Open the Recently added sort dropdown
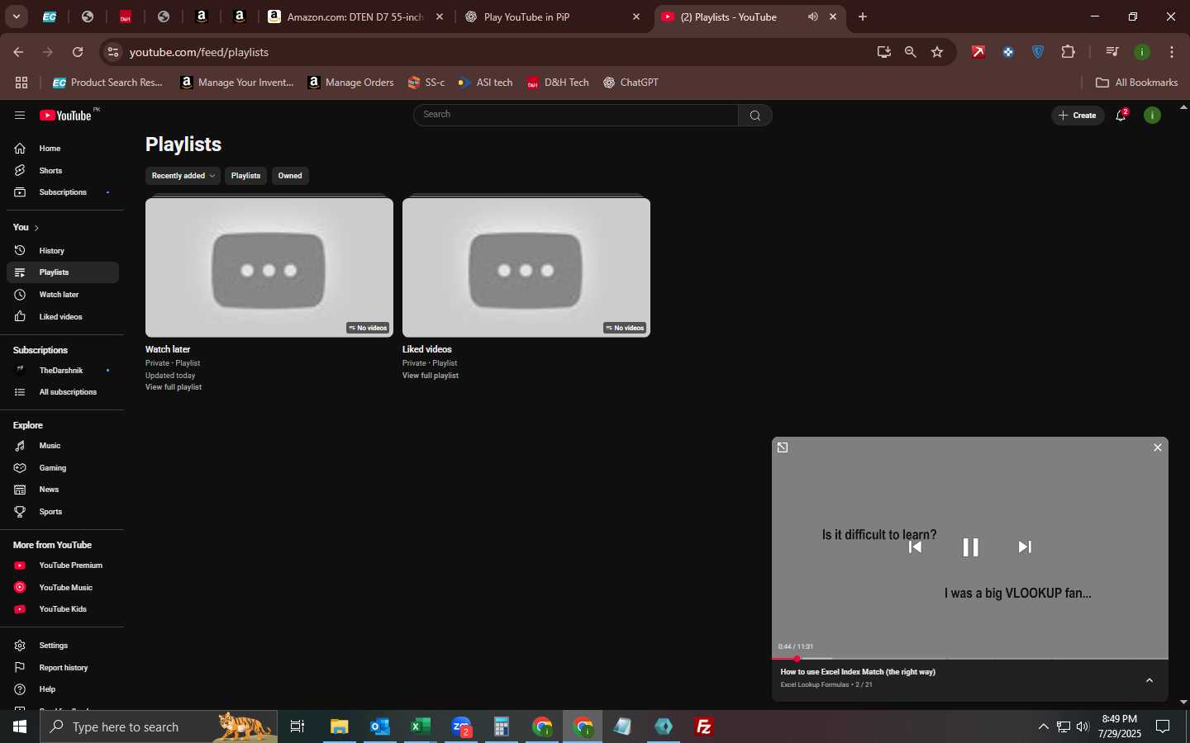This screenshot has width=1190, height=743. click(x=183, y=176)
